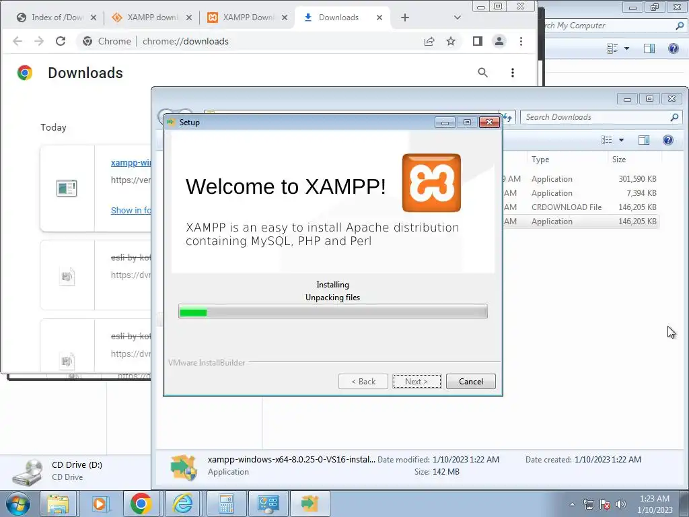Search downloads with magnifier icon
Image resolution: width=689 pixels, height=517 pixels.
pos(482,73)
